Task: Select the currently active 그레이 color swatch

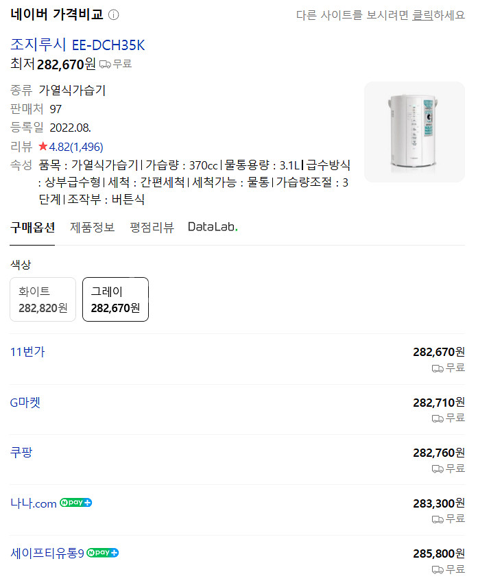Action: 115,299
